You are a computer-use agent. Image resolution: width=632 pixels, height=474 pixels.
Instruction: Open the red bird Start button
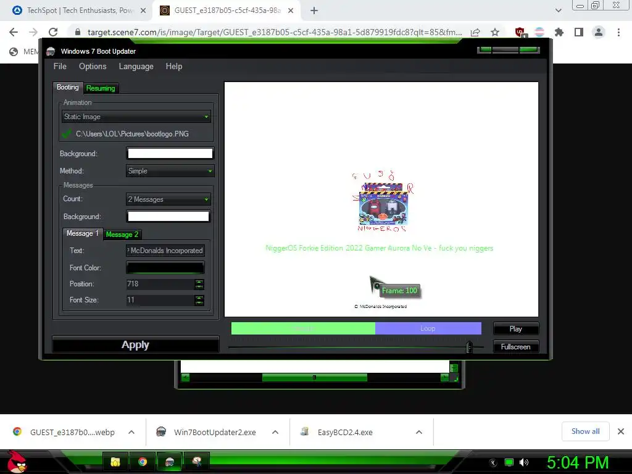[17, 462]
